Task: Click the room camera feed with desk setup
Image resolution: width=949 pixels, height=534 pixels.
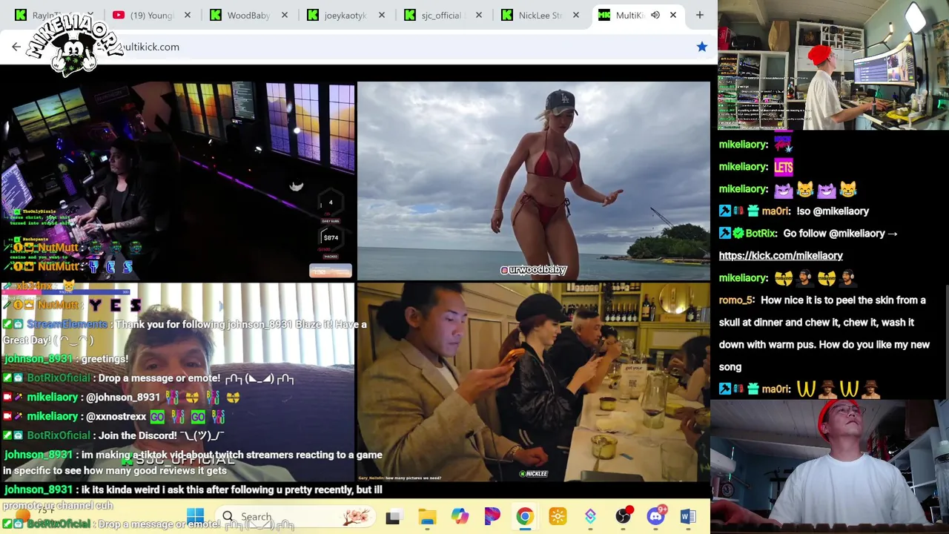Action: (833, 65)
